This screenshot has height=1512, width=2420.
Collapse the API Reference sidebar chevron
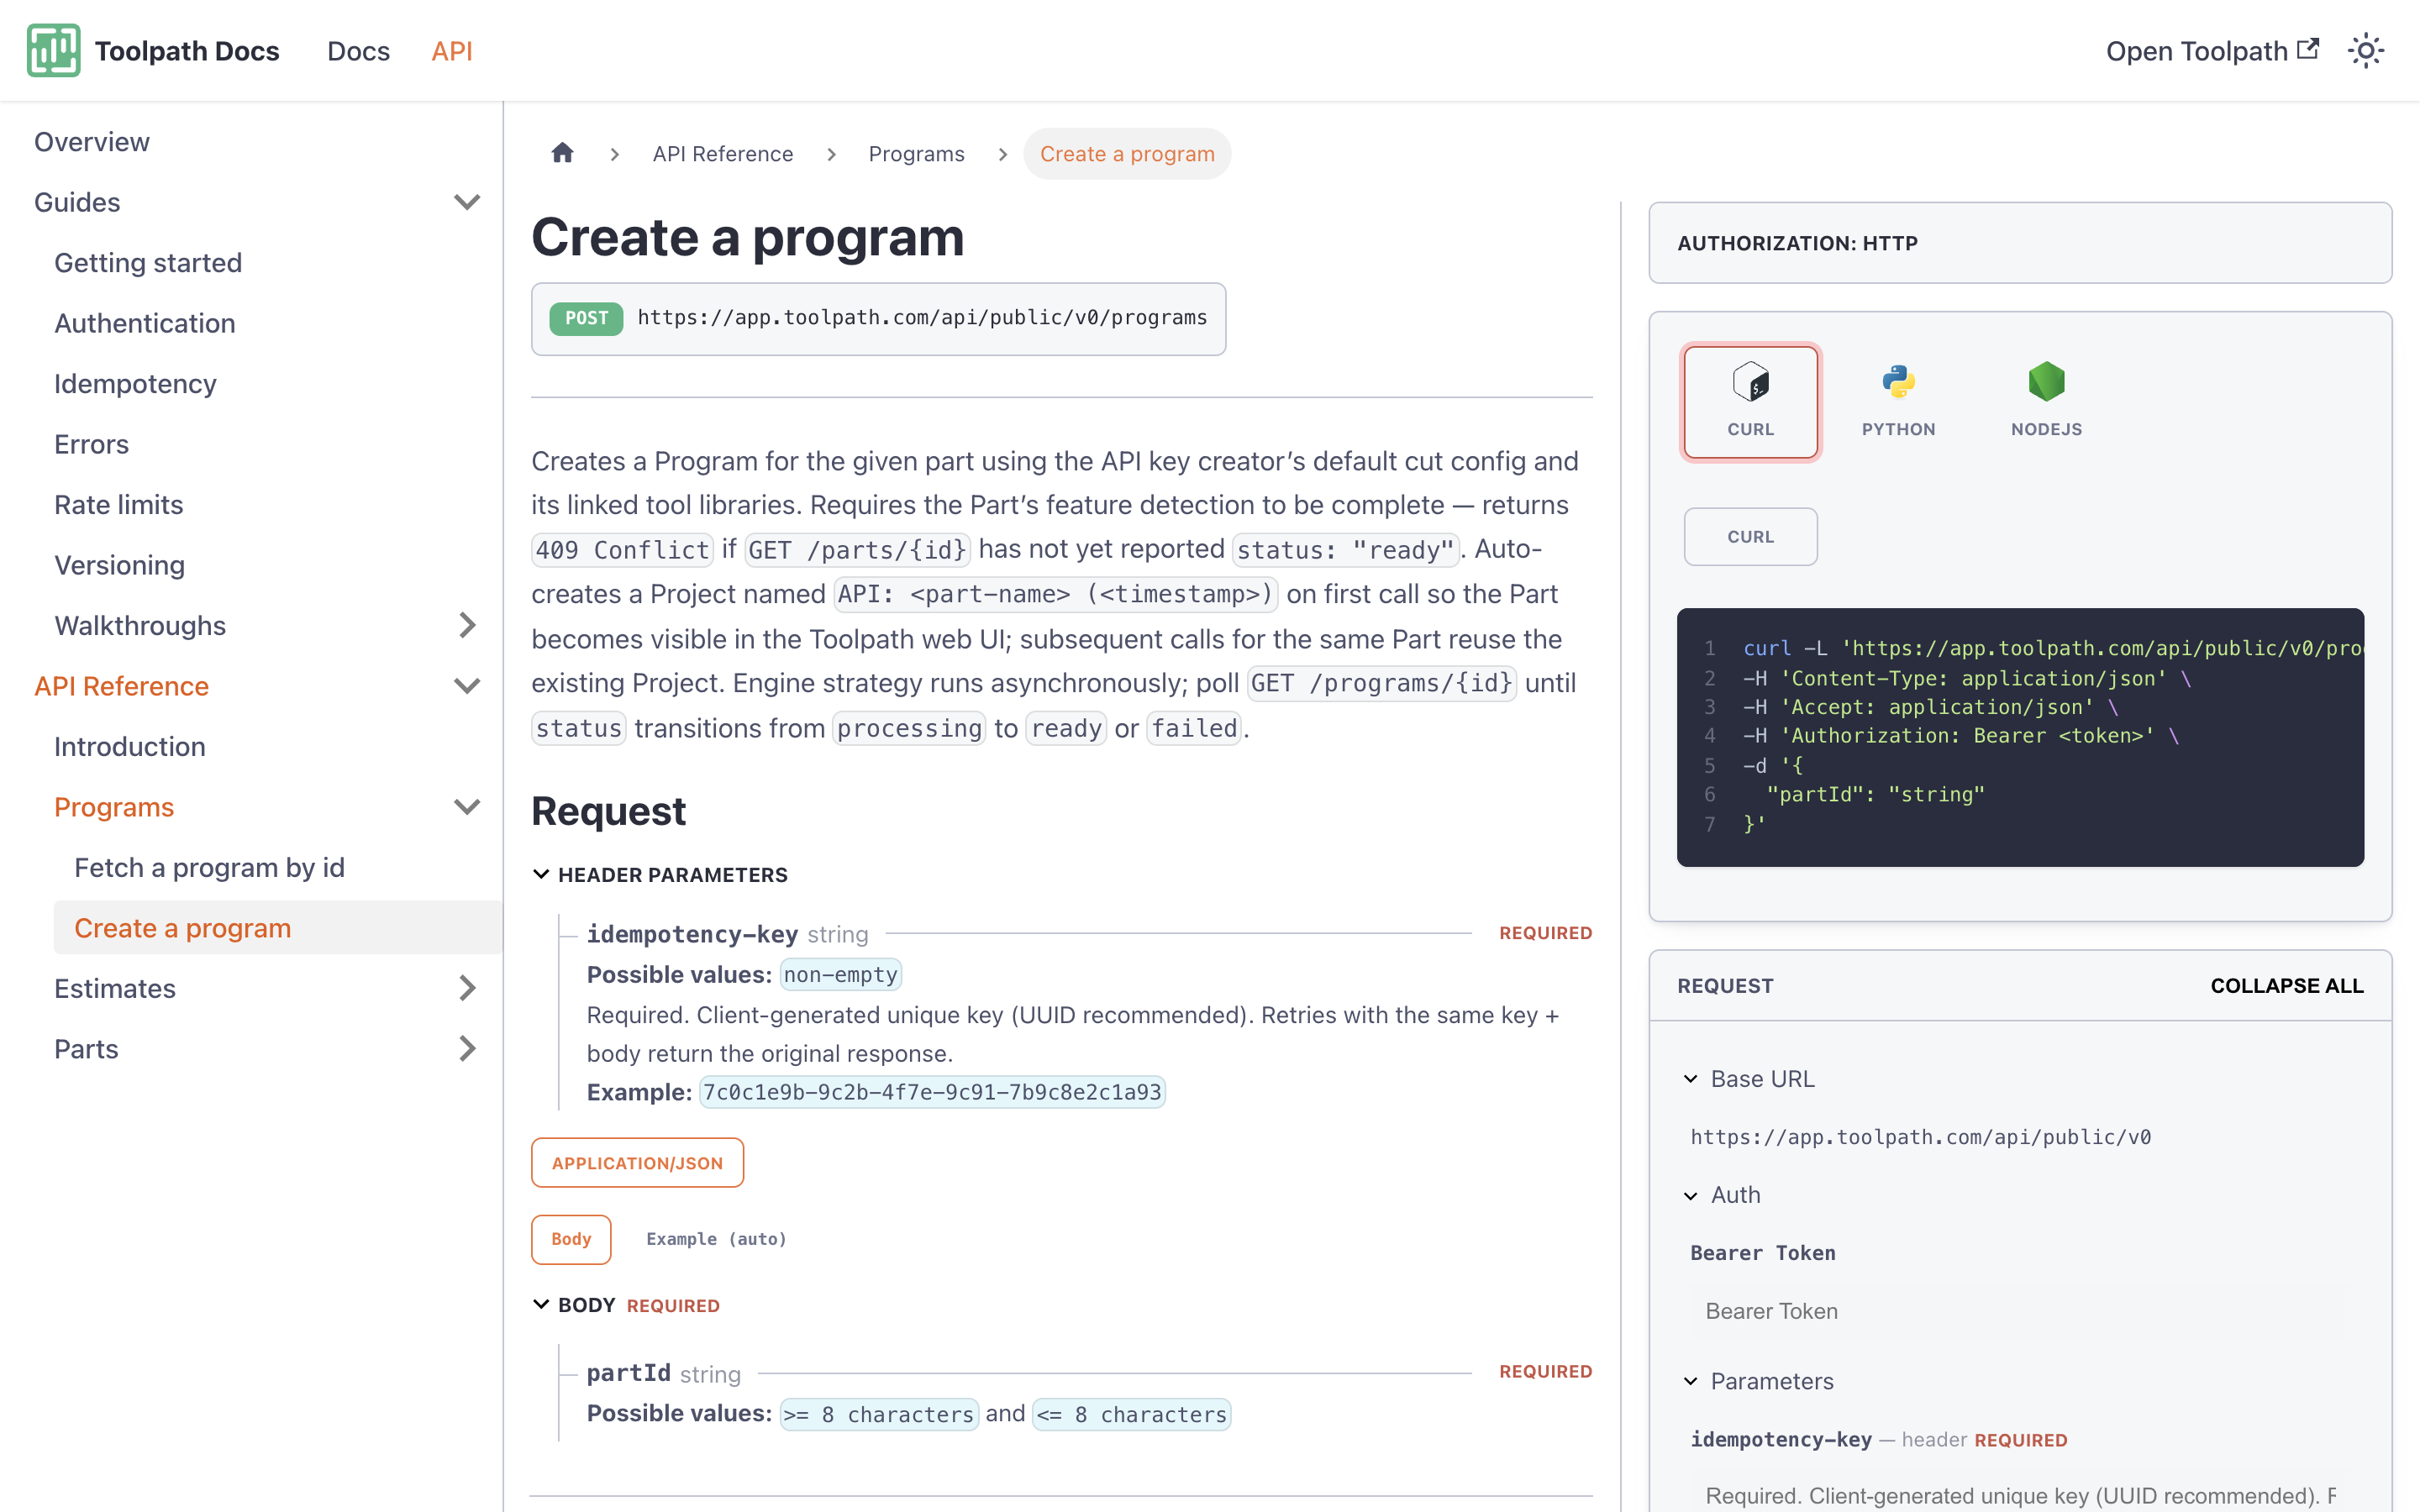pos(467,686)
